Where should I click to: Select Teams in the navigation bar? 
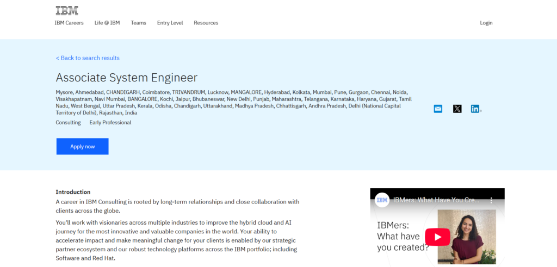click(x=138, y=23)
